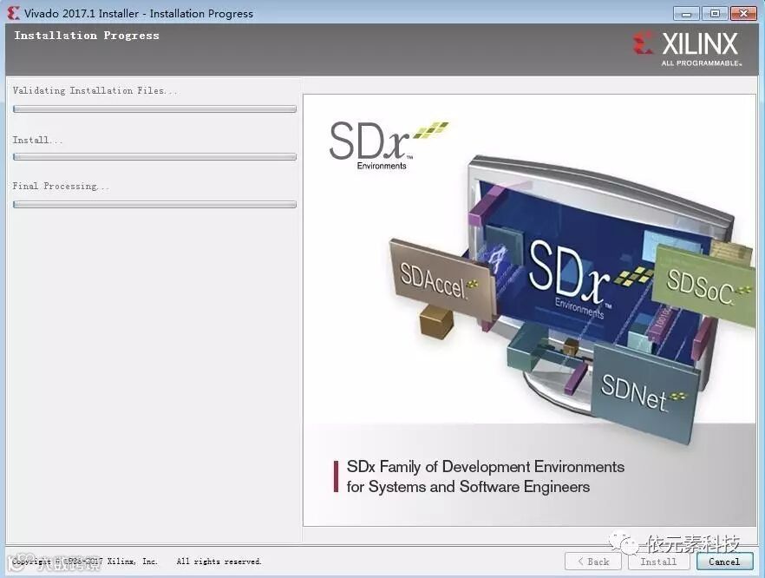765x578 pixels.
Task: Click the disabled Install button
Action: [x=658, y=562]
